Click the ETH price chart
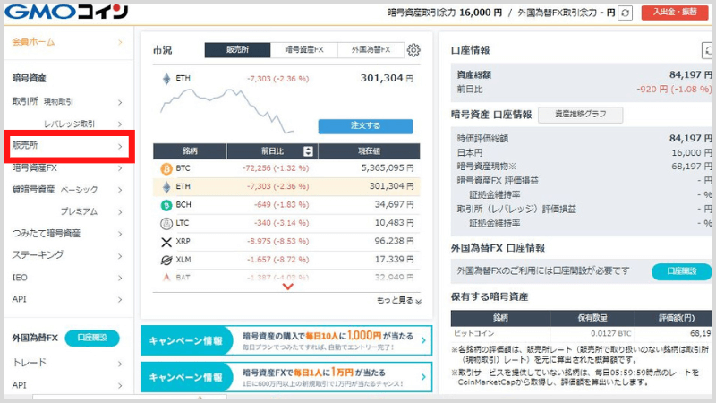Image resolution: width=716 pixels, height=403 pixels. click(x=227, y=110)
